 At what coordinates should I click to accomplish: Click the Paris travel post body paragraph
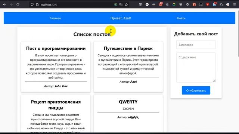pyautogui.click(x=128, y=64)
